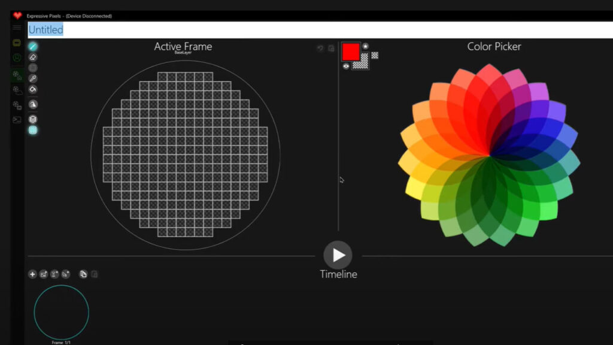Toggle layer visibility with the eye icon
613x345 pixels.
(345, 65)
